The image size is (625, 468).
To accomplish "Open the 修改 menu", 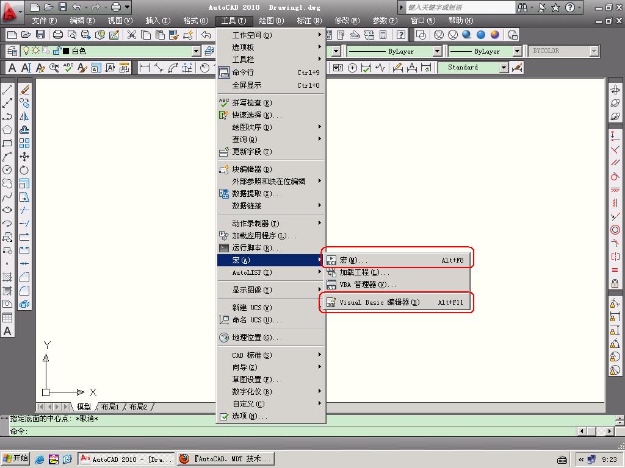I will click(347, 21).
